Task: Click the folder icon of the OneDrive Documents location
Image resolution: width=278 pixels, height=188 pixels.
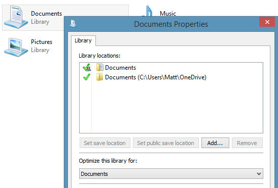Action: coord(99,77)
